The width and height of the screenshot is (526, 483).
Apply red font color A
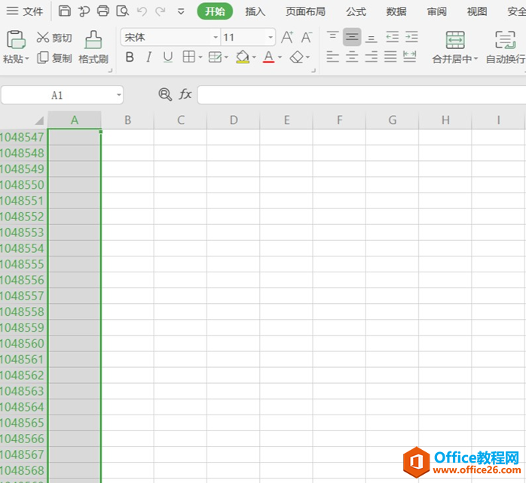pos(269,57)
